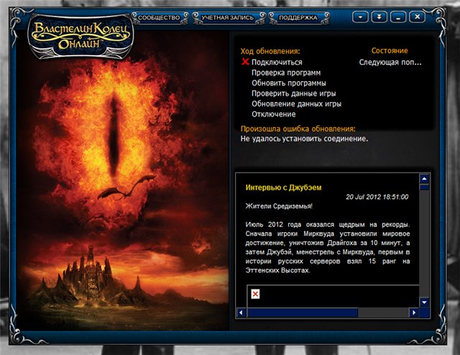Click the news scroll left arrow
460x355 pixels.
pyautogui.click(x=241, y=313)
